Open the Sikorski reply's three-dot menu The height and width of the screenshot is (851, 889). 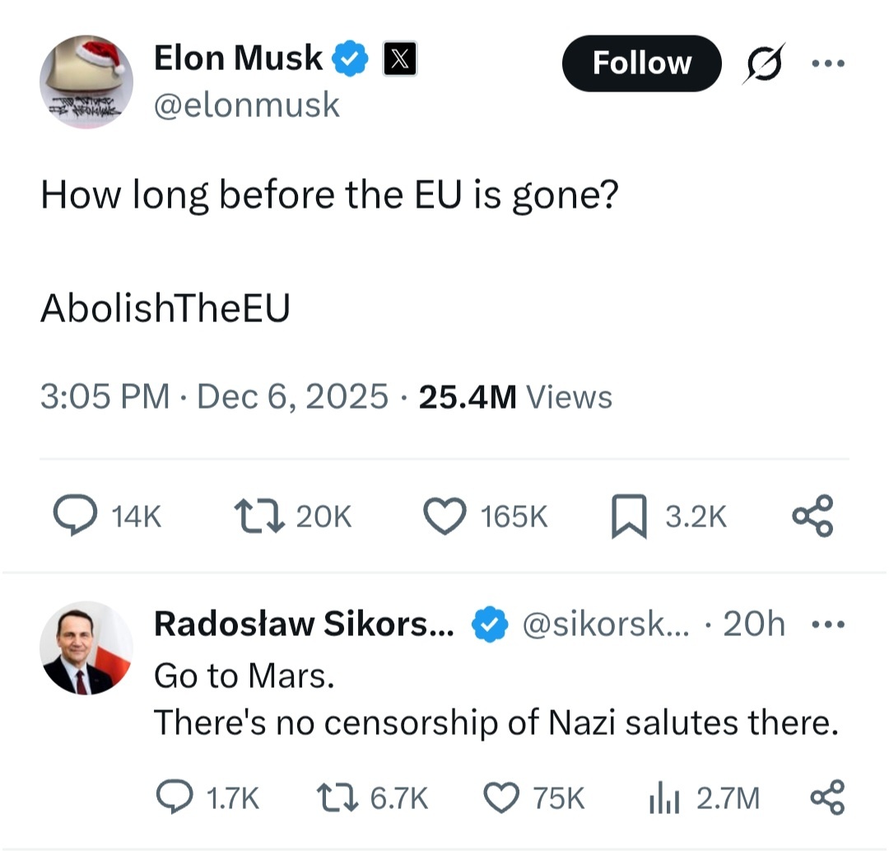click(827, 625)
